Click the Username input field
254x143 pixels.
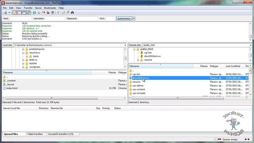55,19
